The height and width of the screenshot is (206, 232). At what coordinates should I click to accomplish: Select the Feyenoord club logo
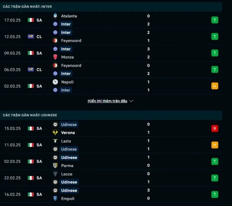coord(55,40)
